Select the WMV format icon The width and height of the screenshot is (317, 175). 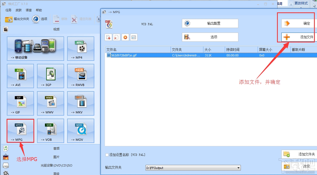point(50,103)
